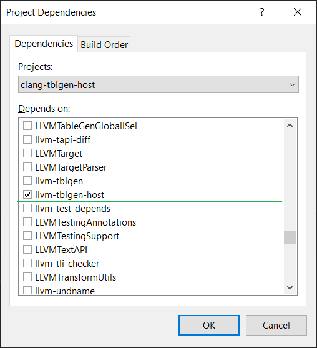Enable the llvm-tblgen checkbox

click(x=27, y=181)
